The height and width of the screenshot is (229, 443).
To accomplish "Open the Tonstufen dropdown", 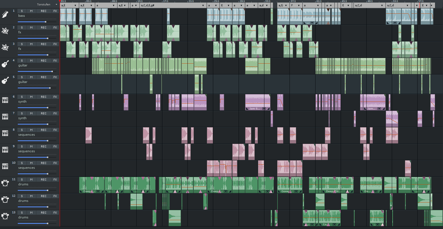I will tap(56, 5).
